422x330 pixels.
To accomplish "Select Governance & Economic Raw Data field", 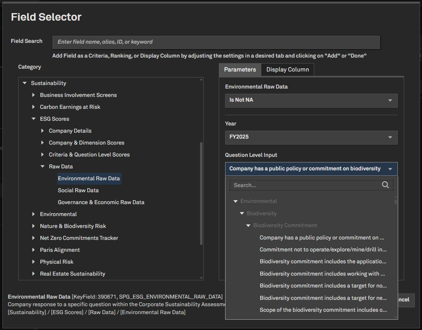I will pyautogui.click(x=101, y=202).
